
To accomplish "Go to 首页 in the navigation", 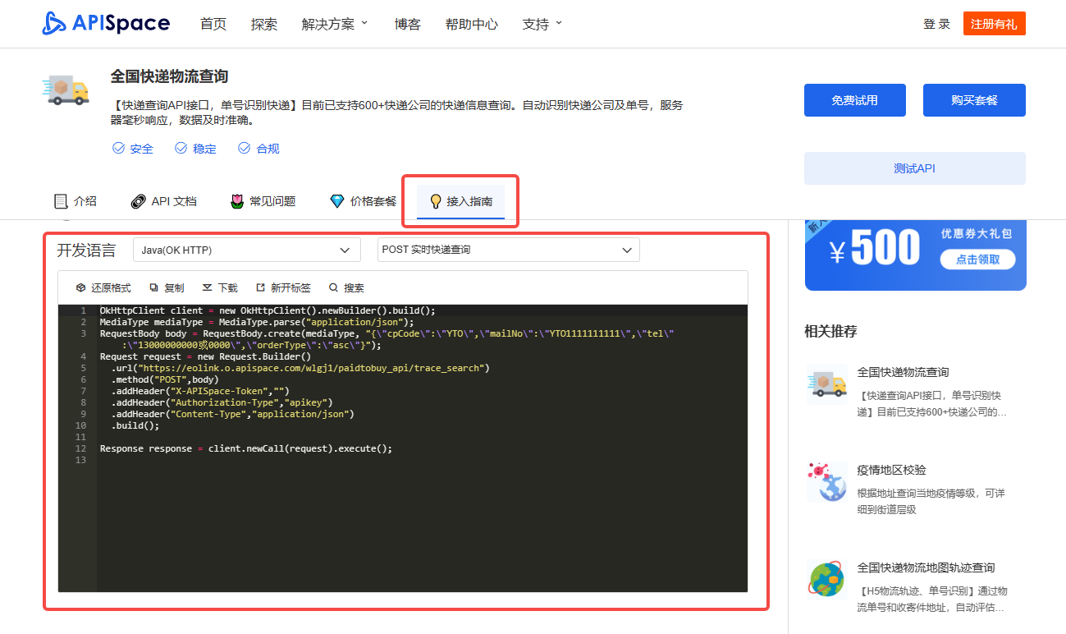I will pyautogui.click(x=213, y=24).
